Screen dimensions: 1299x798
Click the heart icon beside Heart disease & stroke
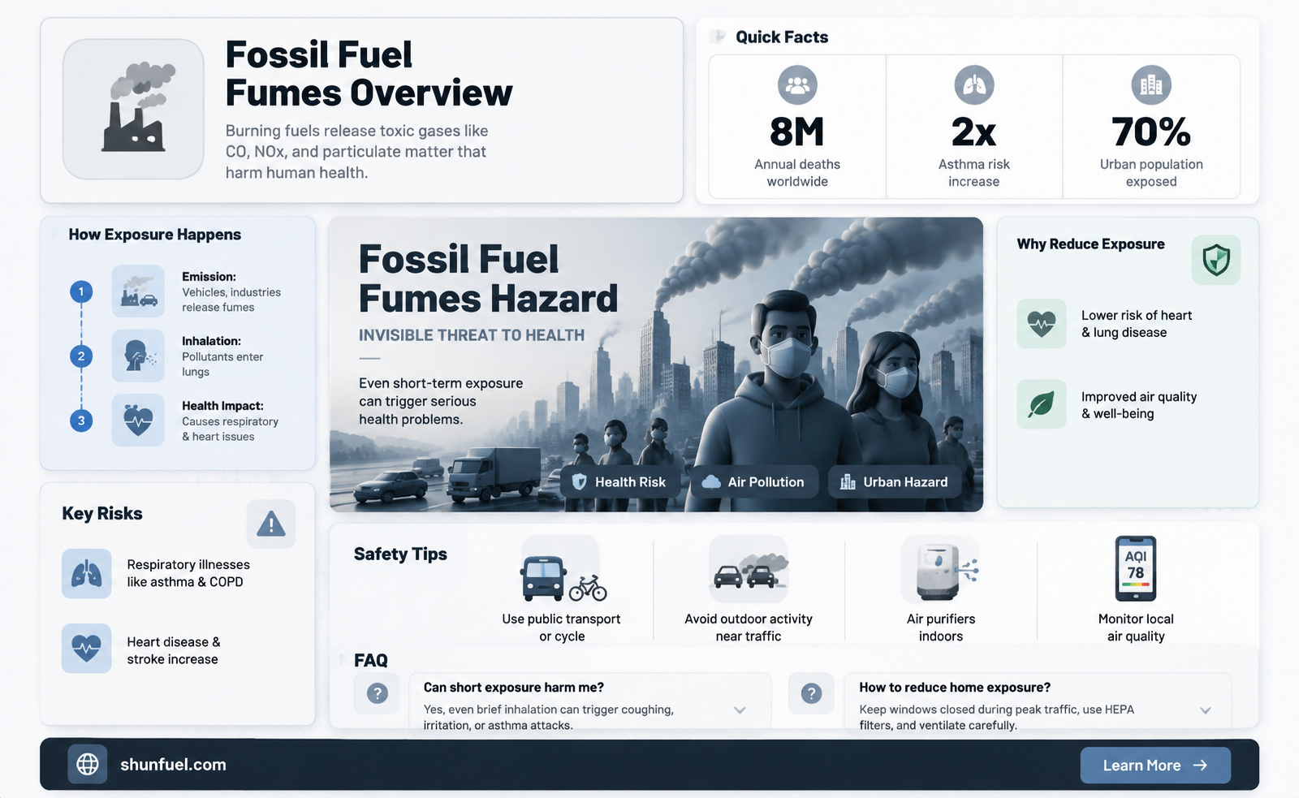(x=87, y=648)
